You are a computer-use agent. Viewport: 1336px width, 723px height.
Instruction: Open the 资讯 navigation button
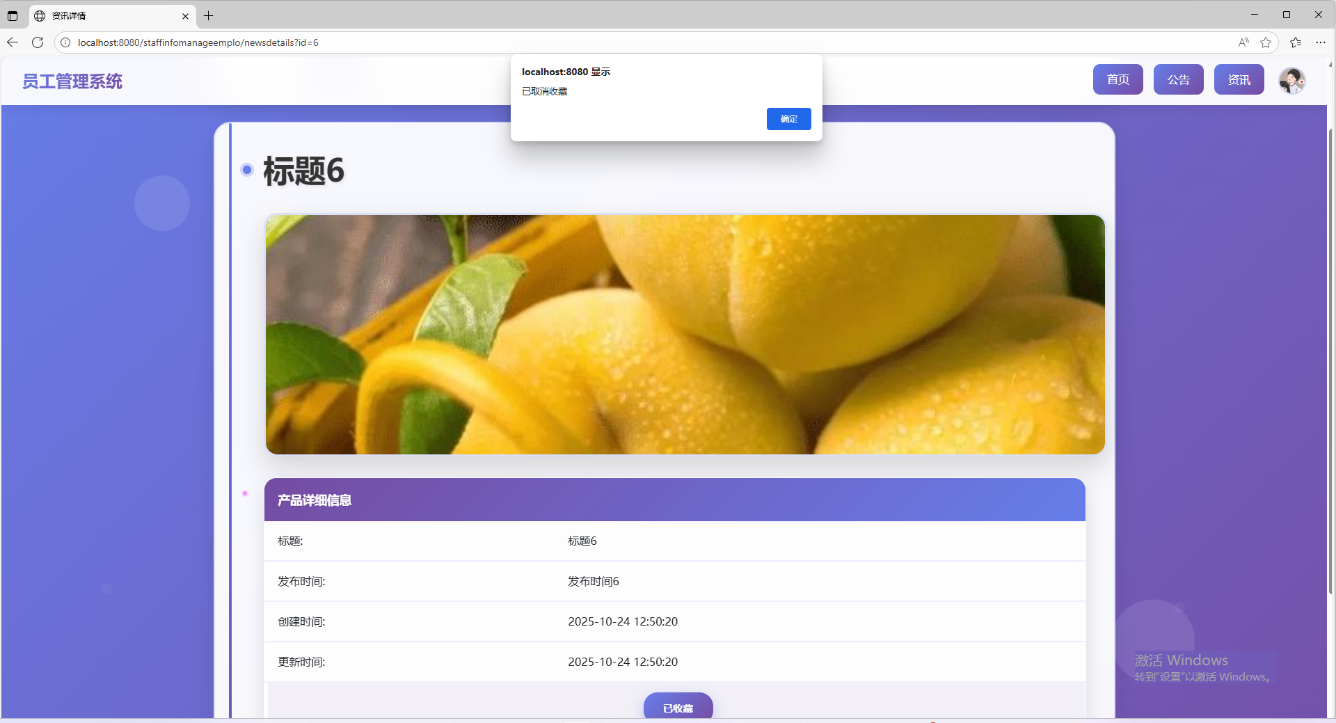coord(1239,79)
